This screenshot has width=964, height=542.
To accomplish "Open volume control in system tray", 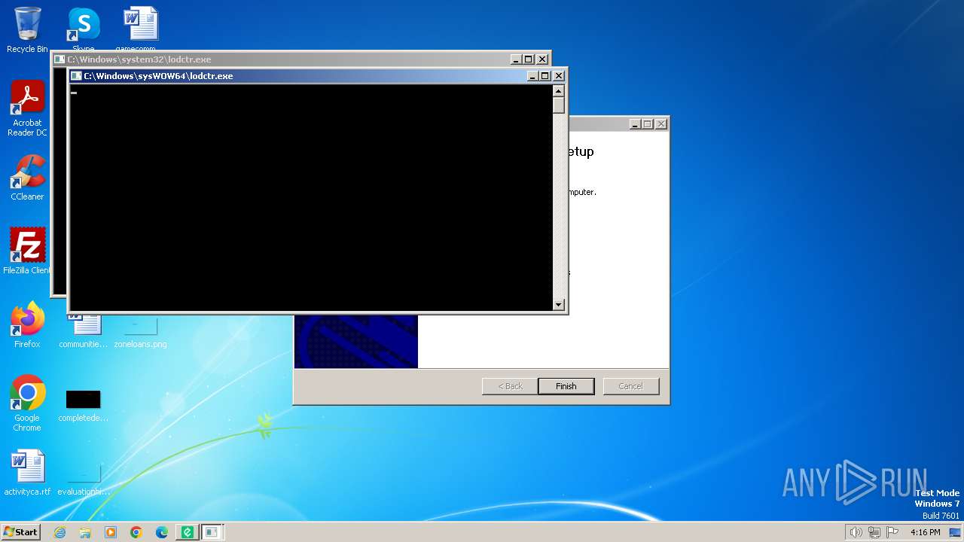I will click(x=856, y=532).
